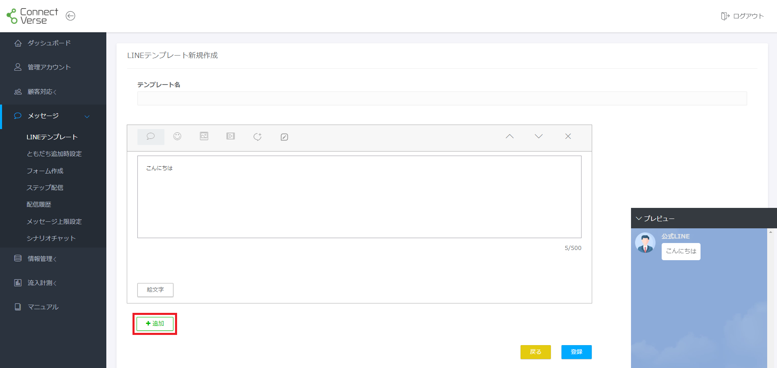Click inside the こんにちは message textarea
The height and width of the screenshot is (368, 777).
[359, 197]
